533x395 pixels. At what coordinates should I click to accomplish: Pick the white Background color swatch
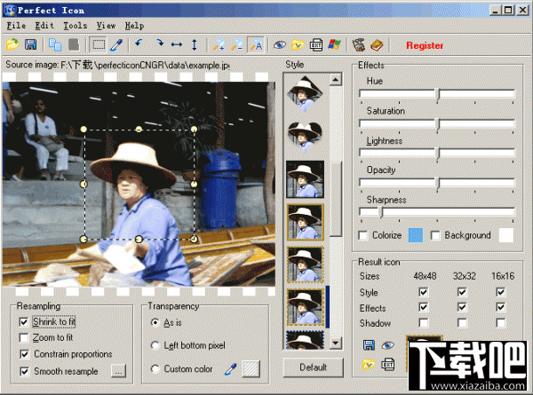point(505,235)
